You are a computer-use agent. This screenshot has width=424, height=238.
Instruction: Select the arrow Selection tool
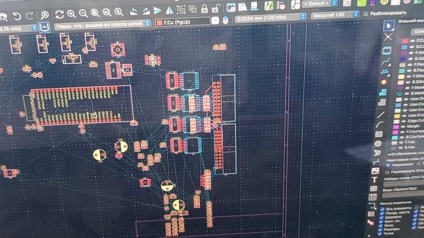click(x=389, y=26)
